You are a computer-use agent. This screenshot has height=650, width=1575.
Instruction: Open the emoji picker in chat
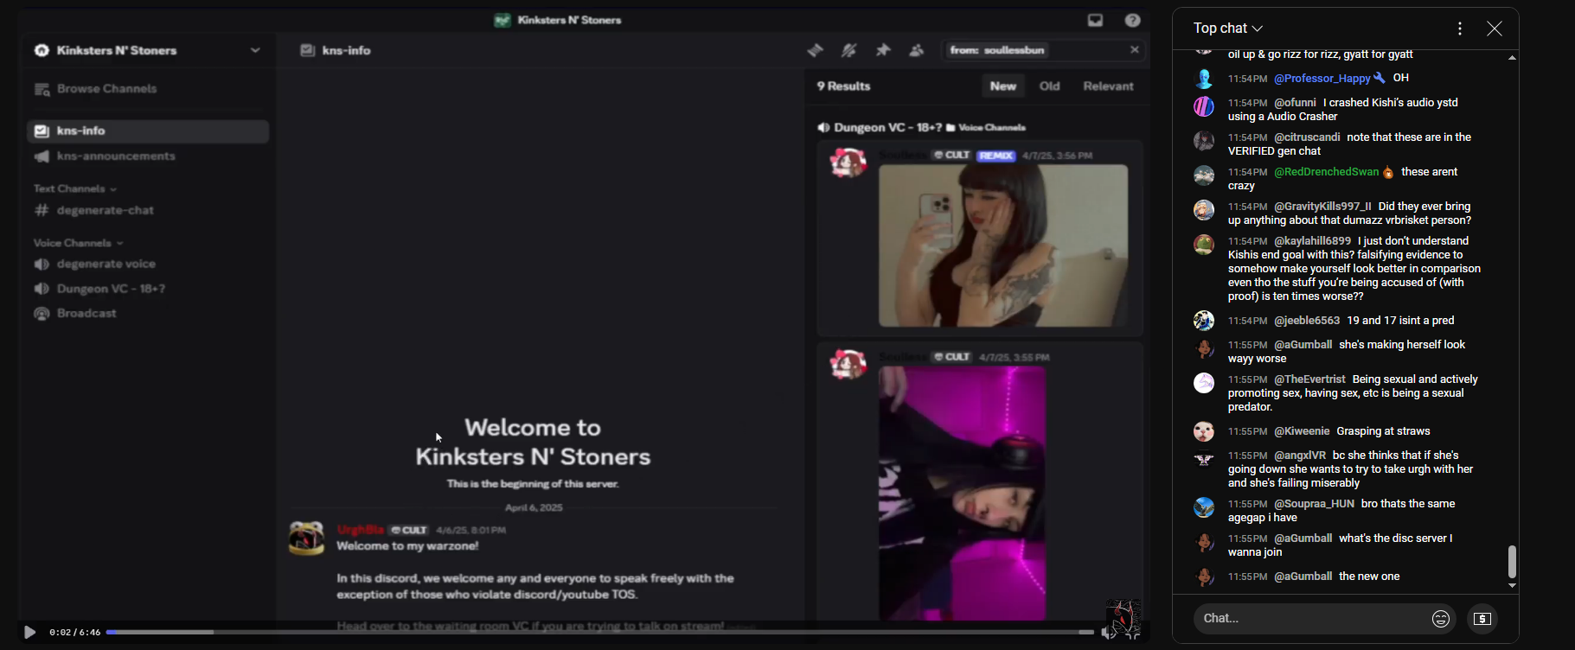(1441, 619)
